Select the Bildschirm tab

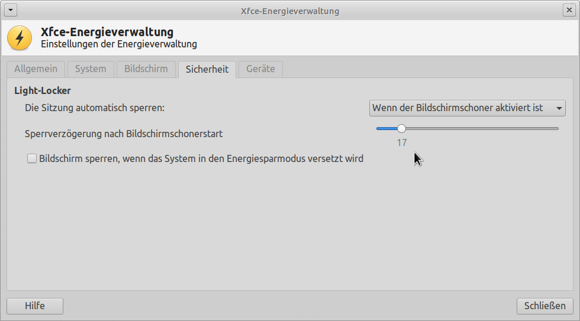coord(146,69)
